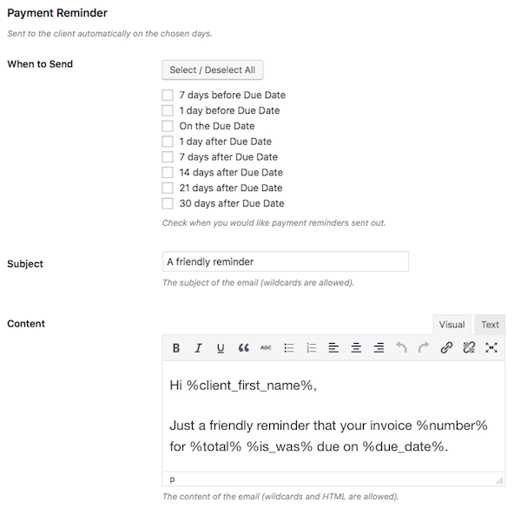The image size is (521, 508).
Task: Toggle fullscreen editor mode
Action: pos(491,348)
